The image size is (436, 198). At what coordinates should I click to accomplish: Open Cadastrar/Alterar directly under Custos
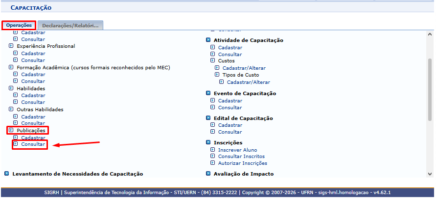(244, 68)
